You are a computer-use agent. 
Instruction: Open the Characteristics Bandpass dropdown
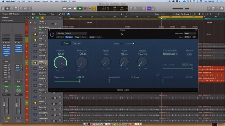coord(170,54)
